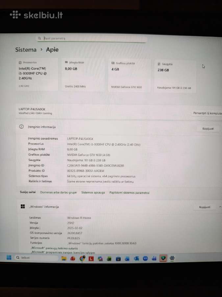Screen dimensions: 222x297
Task: Open Microsoft programinės įrangos licencijos sąlygos link
Action: 63,252
